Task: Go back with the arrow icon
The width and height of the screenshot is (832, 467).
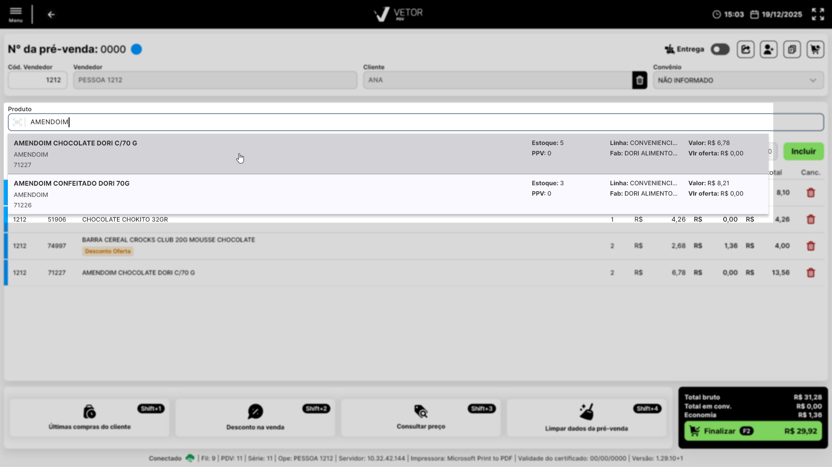Action: point(51,15)
